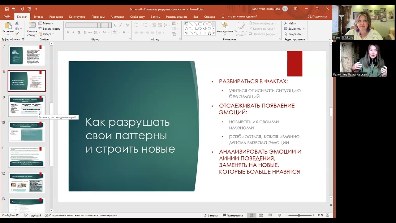The width and height of the screenshot is (396, 223).
Task: Open the font size combo box dropdown
Action: pos(110,25)
